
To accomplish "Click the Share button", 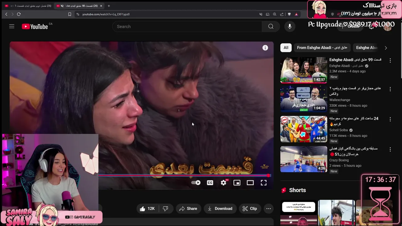I will 188,208.
